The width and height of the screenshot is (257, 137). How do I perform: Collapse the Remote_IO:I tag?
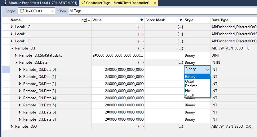point(12,48)
